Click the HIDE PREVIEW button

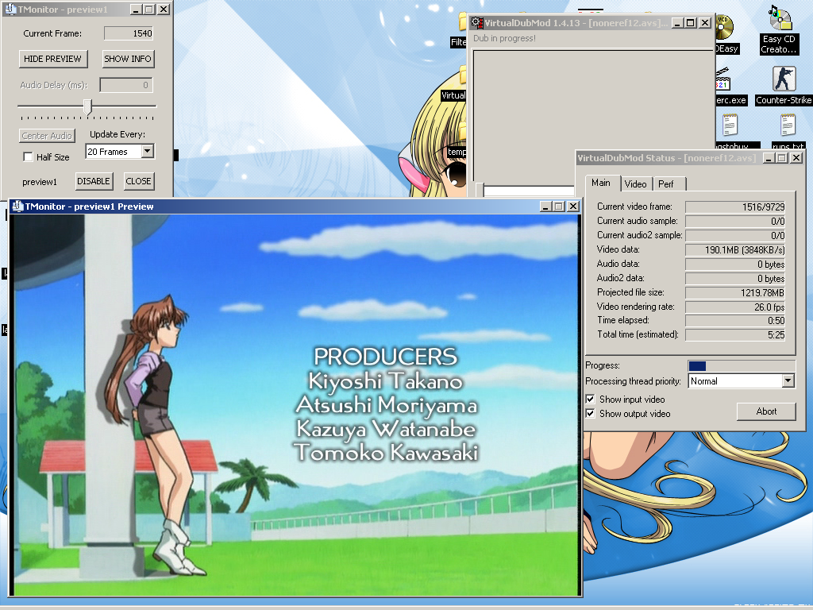[53, 59]
